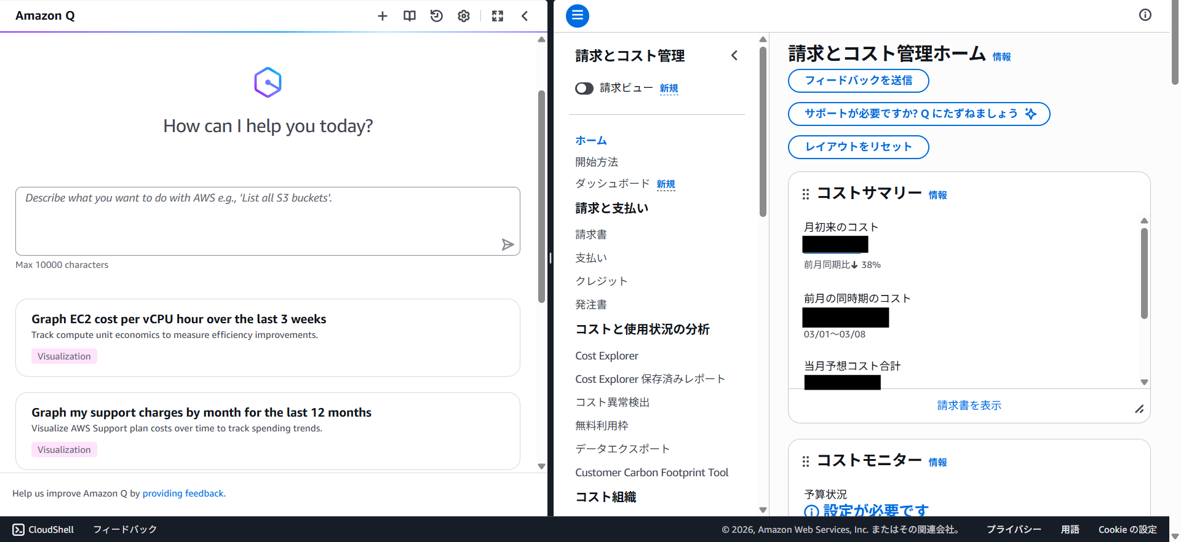Image resolution: width=1181 pixels, height=542 pixels.
Task: Start a new Amazon Q chat with plus icon
Action: click(x=383, y=16)
